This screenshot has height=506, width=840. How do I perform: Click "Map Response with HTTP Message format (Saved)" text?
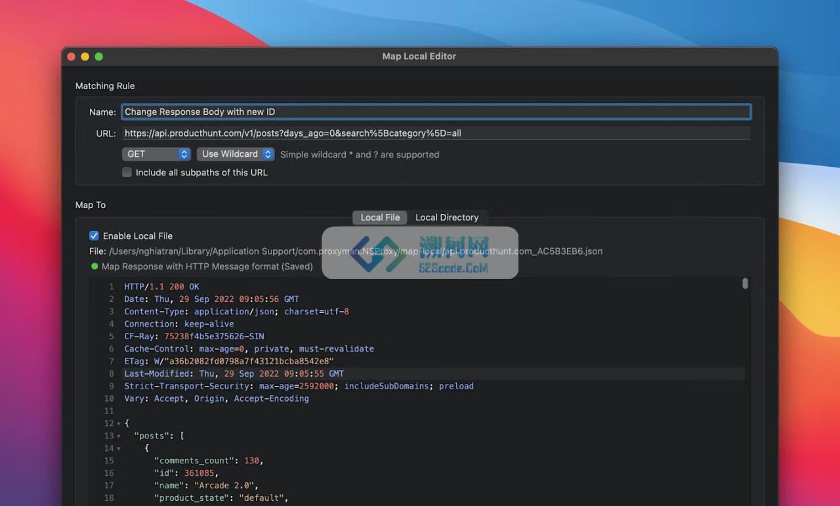coord(207,266)
